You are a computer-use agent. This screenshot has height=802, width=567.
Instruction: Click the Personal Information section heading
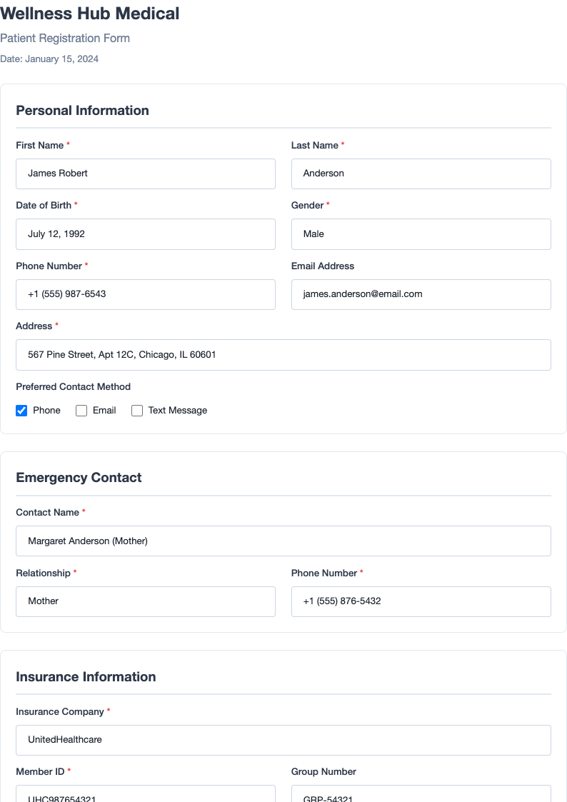[x=82, y=111]
